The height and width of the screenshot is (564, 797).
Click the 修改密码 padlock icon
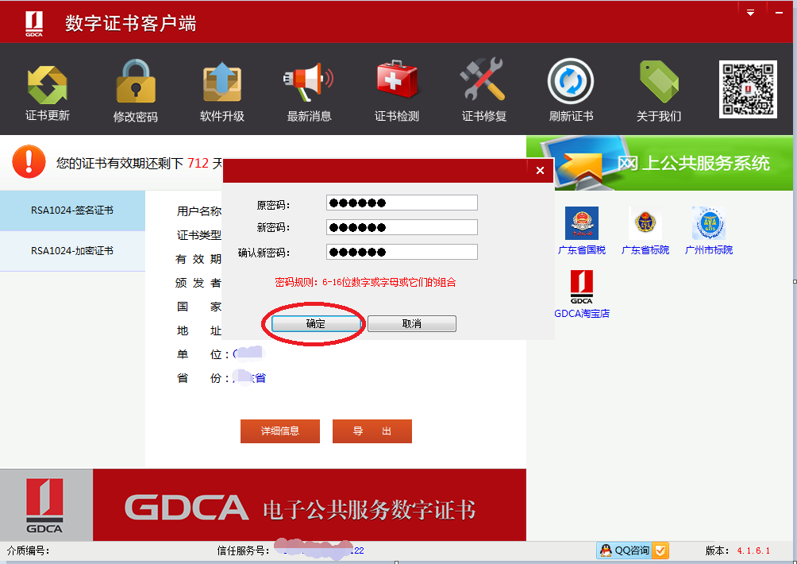[x=136, y=90]
